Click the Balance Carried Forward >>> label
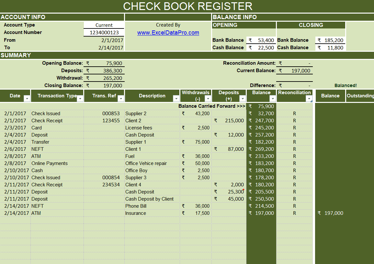 (212, 106)
